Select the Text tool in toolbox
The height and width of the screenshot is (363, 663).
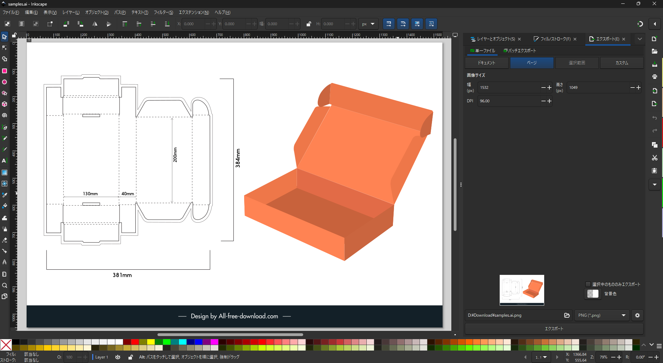coord(4,161)
